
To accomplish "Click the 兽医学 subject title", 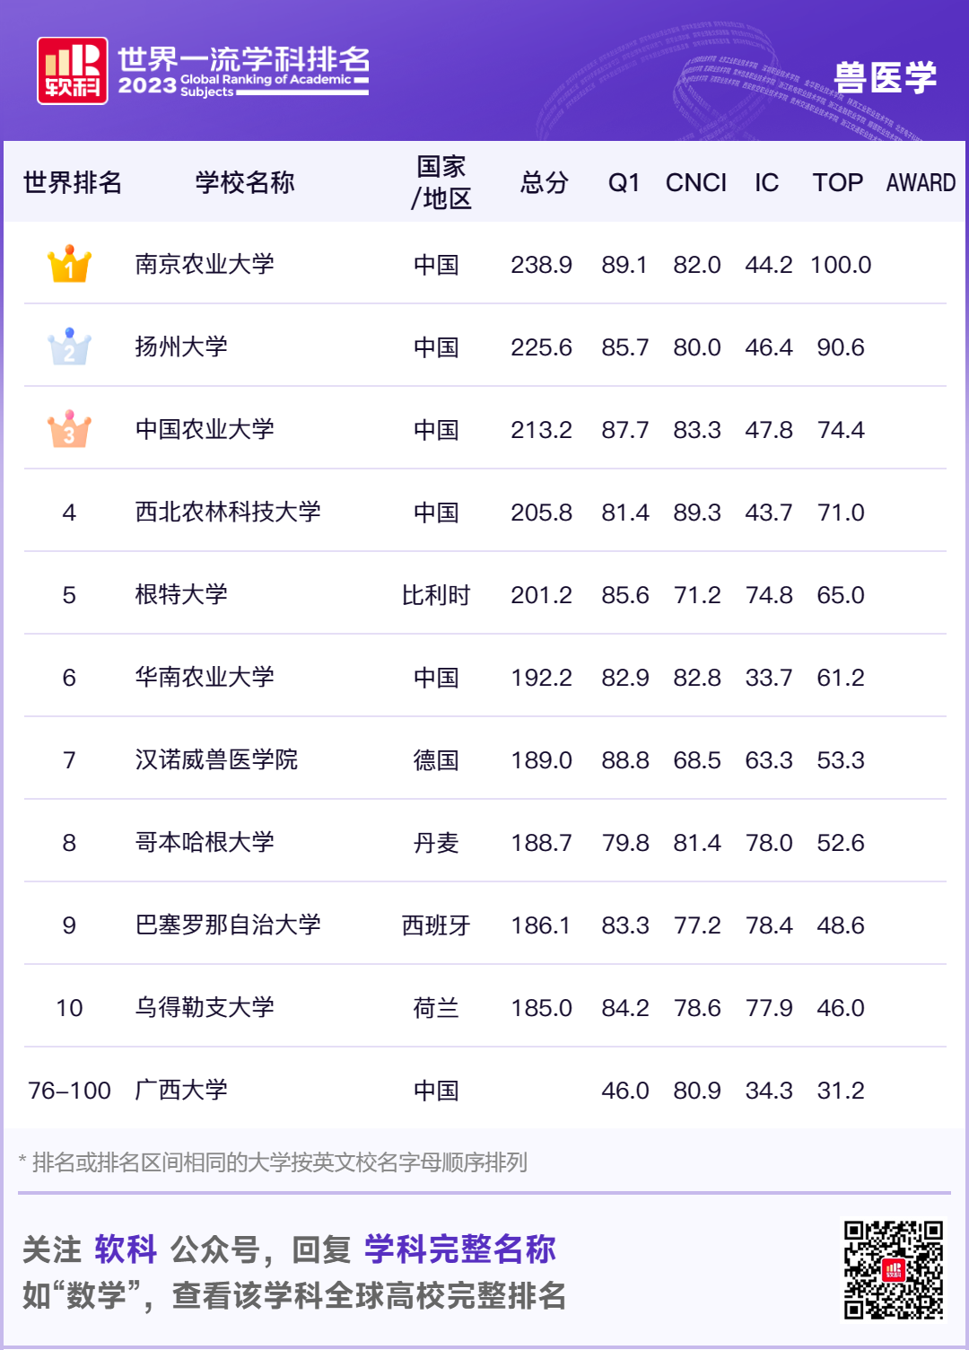I will [x=885, y=77].
